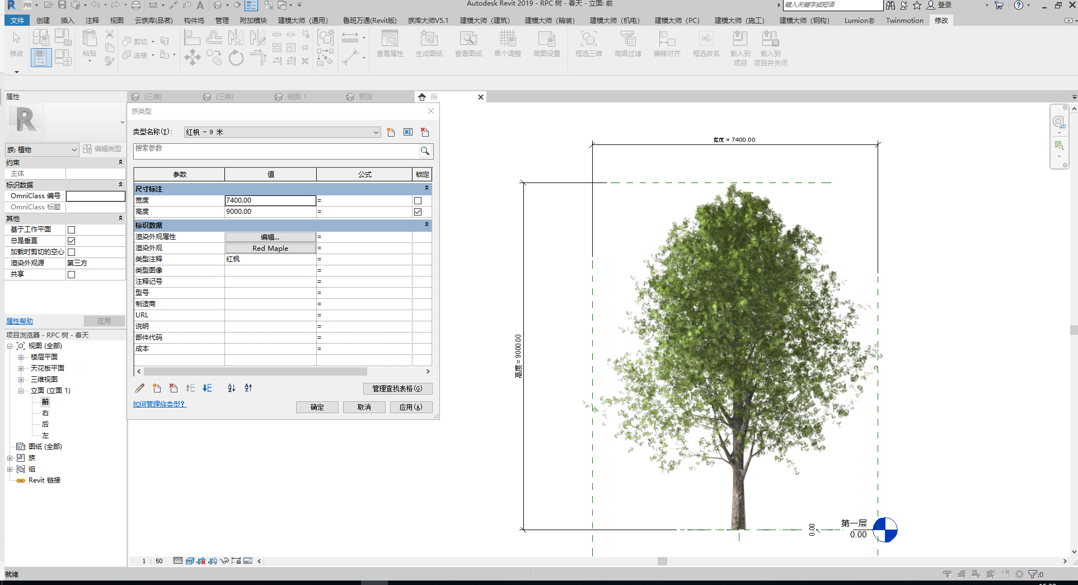Open the 族: 植物 type selector dropdown
The height and width of the screenshot is (585, 1078).
[x=74, y=149]
